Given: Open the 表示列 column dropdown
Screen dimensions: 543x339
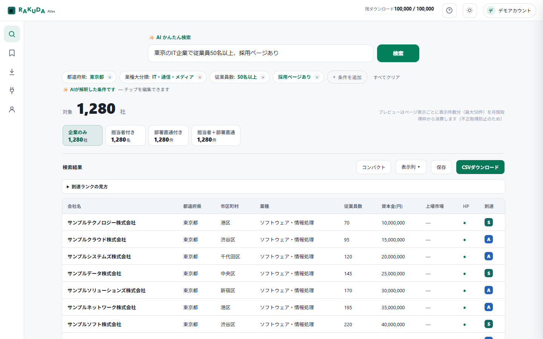Looking at the screenshot, I should [411, 167].
